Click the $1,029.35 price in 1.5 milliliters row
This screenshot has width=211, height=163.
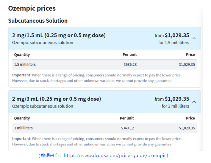coord(187,64)
